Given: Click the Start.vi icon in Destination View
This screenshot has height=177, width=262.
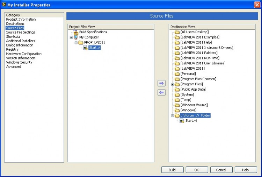Looking at the screenshot, I should pyautogui.click(x=182, y=121).
